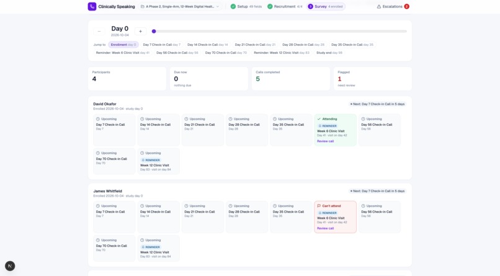
Task: Click the Escalations warning triangle icon
Action: click(379, 6)
